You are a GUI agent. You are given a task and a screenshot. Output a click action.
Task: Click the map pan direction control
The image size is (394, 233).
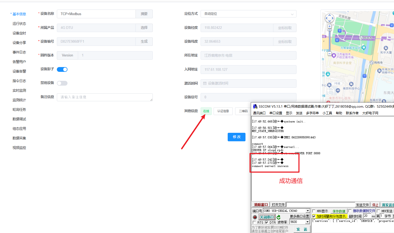click(329, 18)
